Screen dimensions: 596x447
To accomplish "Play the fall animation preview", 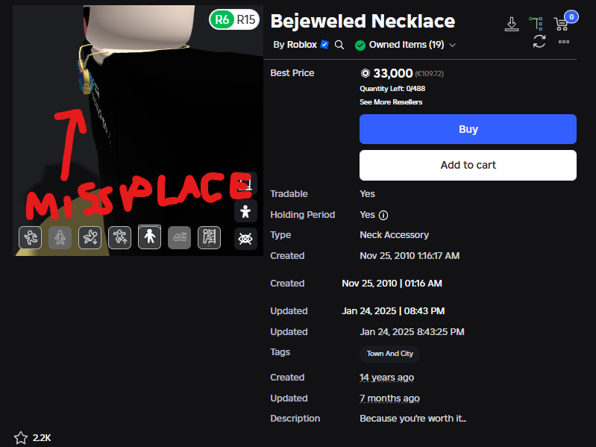I will (x=90, y=237).
